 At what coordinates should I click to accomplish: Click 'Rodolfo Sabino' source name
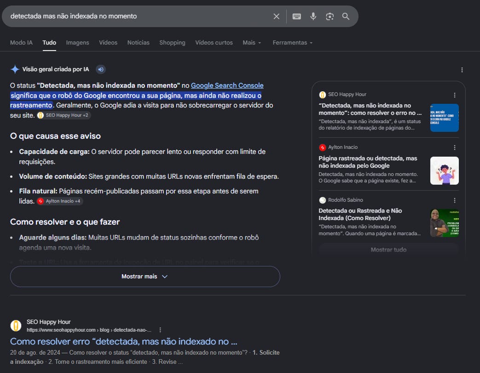click(346, 200)
